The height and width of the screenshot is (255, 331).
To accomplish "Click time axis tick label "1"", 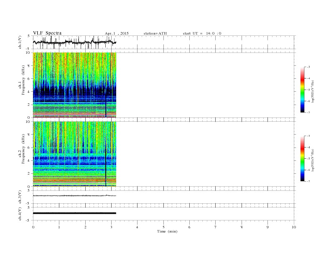I will (x=59, y=227).
